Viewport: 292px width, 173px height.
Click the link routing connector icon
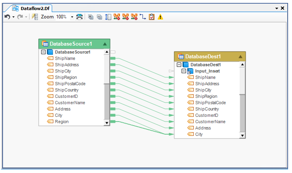tap(143, 17)
